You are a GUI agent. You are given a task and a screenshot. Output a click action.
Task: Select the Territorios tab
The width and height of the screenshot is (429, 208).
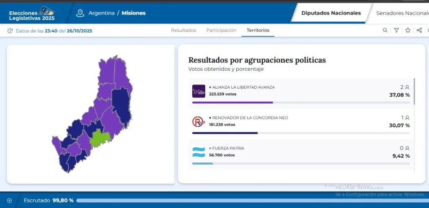coord(258,30)
